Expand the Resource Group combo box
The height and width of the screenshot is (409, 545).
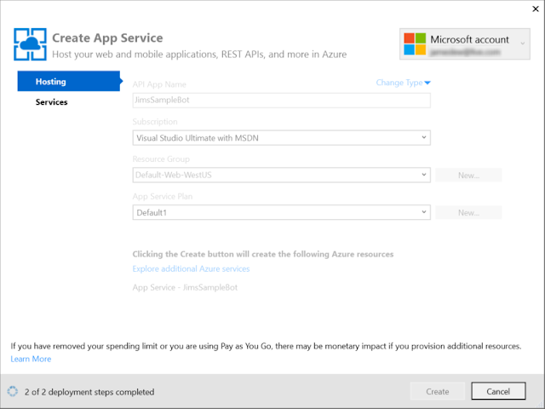282,175
